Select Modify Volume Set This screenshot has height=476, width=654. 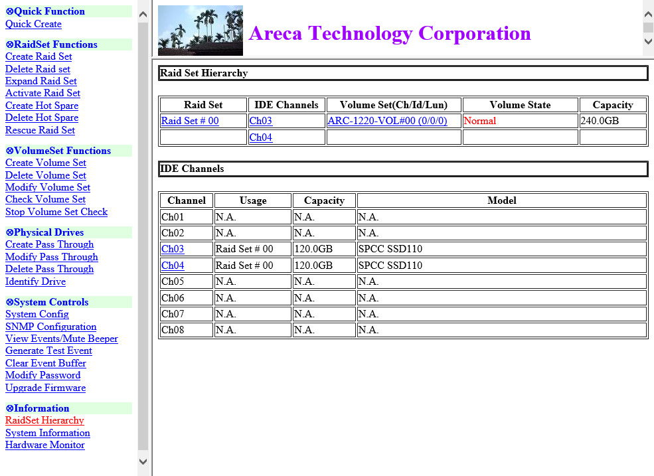[48, 188]
